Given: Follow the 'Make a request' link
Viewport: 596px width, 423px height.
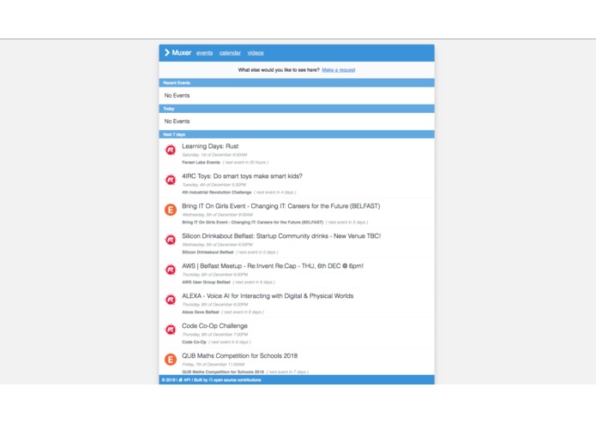Looking at the screenshot, I should 338,70.
